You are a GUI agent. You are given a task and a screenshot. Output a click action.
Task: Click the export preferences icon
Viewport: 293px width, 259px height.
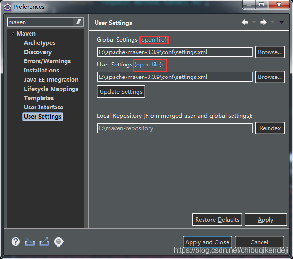tap(44, 241)
